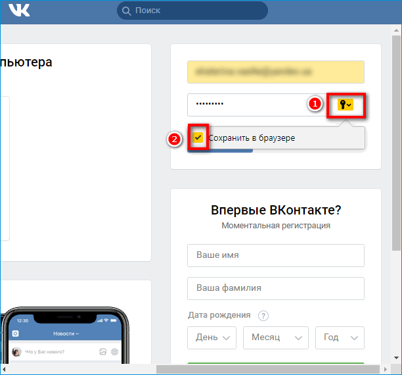
Task: Click the Ваша фамилия field
Action: pos(276,288)
